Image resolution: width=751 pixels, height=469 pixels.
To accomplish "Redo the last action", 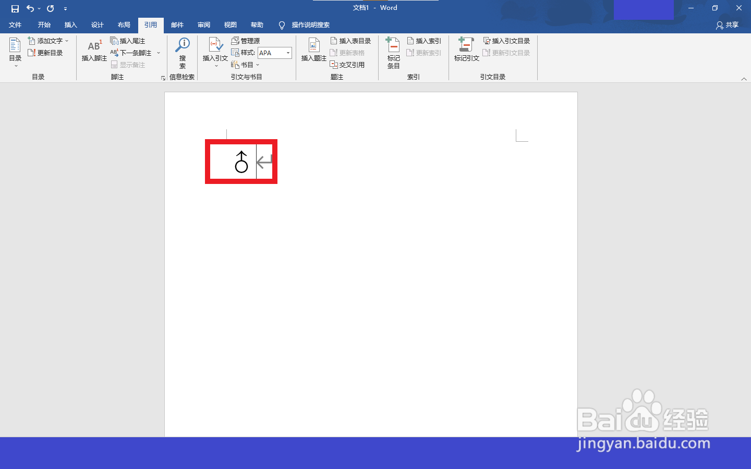I will click(51, 8).
